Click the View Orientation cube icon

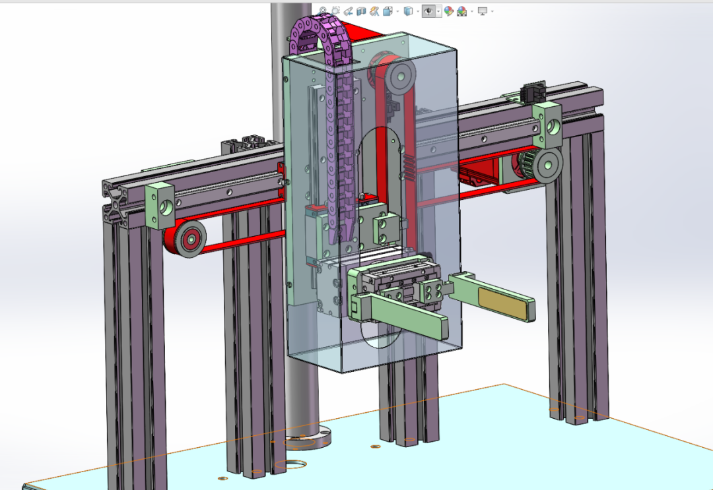click(x=388, y=11)
